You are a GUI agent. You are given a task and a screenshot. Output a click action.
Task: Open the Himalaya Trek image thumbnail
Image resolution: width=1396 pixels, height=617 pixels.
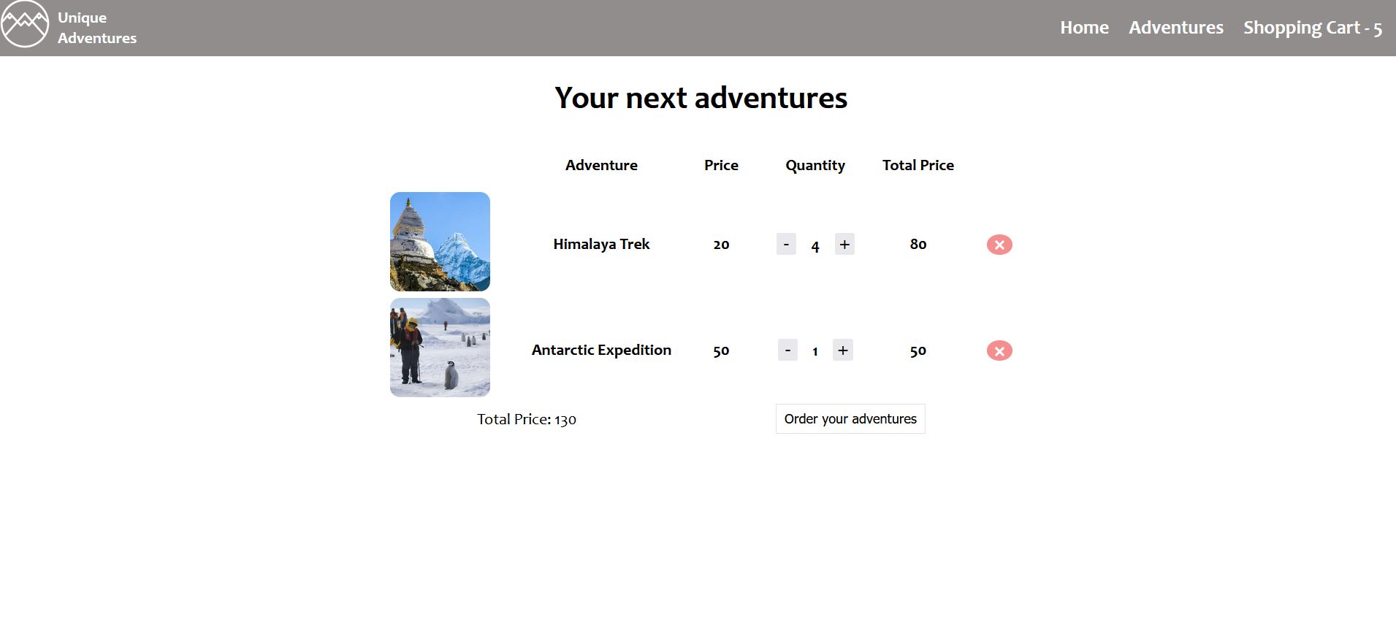pos(439,241)
